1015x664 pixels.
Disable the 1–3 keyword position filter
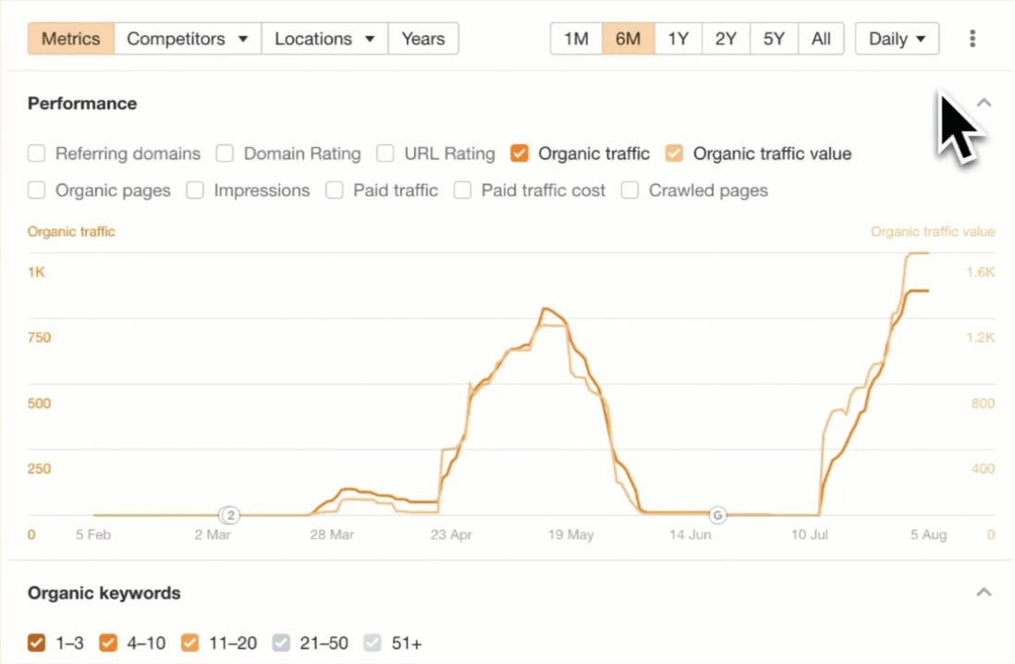(36, 643)
